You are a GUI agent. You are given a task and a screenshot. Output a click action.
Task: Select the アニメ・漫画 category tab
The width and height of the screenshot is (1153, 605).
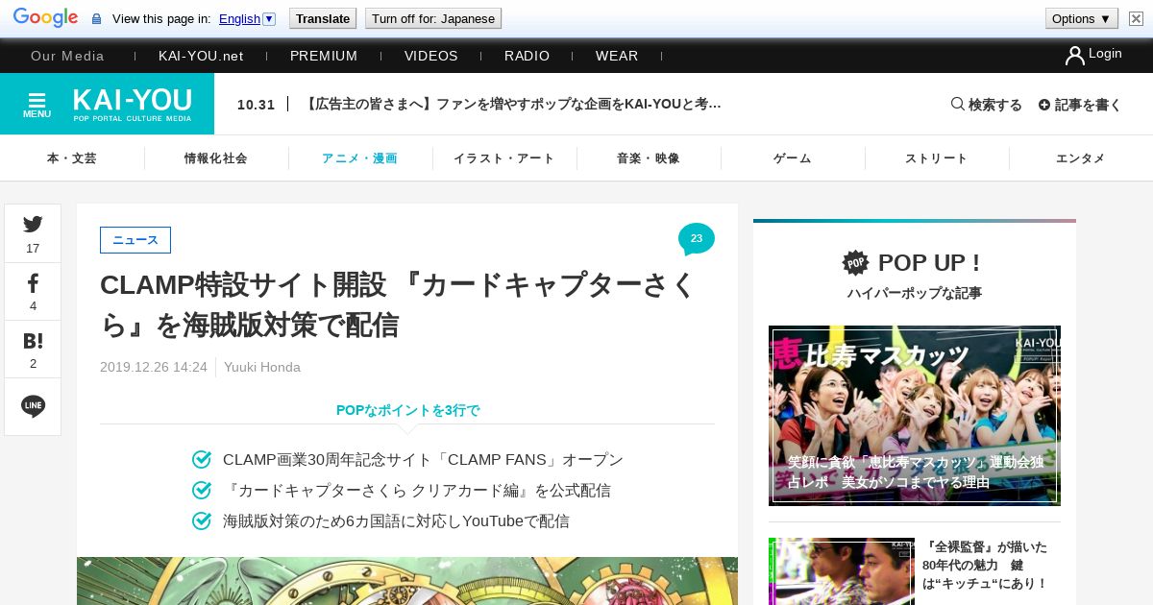(360, 158)
